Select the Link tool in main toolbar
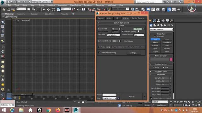Screen dimensions: 202x113 (3, 9)
